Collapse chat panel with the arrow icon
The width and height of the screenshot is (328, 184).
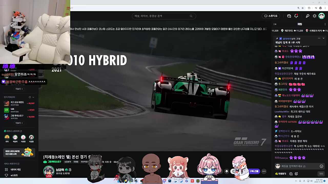[275, 24]
